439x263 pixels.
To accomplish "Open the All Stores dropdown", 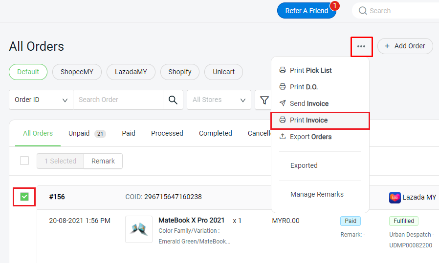I will click(219, 100).
